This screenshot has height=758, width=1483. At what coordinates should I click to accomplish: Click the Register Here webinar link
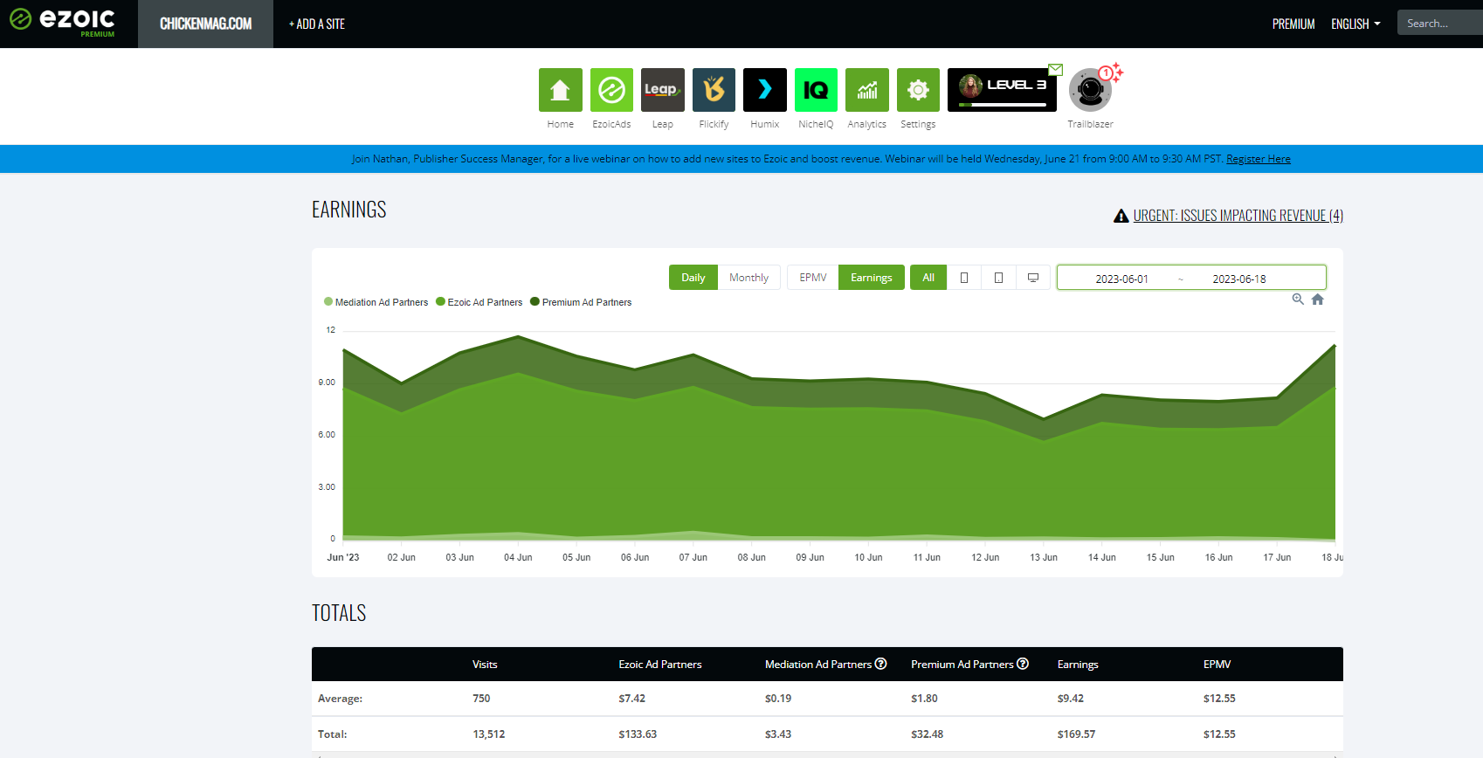pos(1259,159)
